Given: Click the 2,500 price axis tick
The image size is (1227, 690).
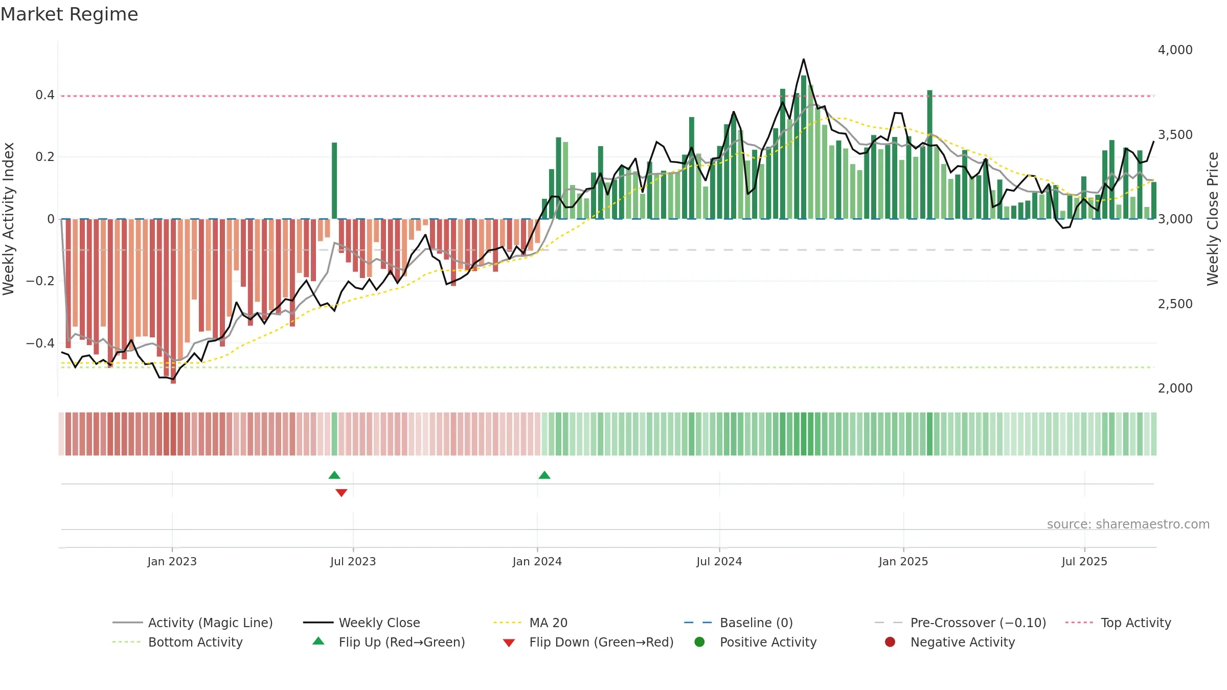Looking at the screenshot, I should click(1175, 304).
